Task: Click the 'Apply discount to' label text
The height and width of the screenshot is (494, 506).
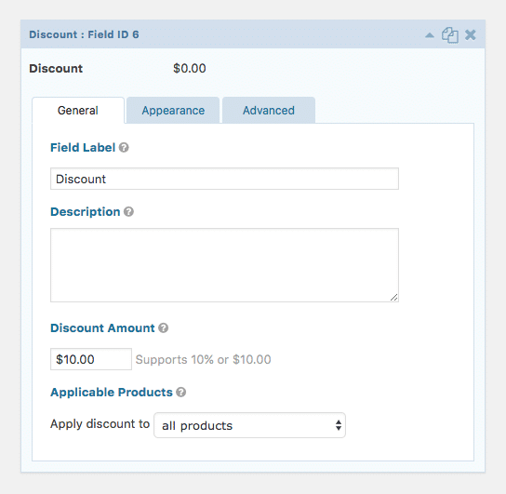Action: tap(100, 424)
